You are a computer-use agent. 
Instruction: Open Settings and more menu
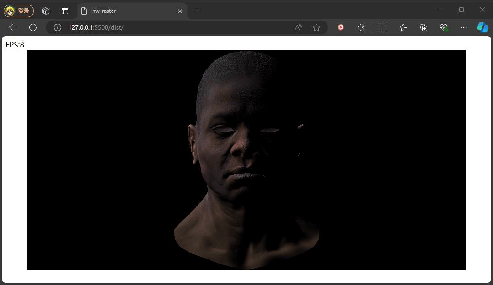pos(464,27)
